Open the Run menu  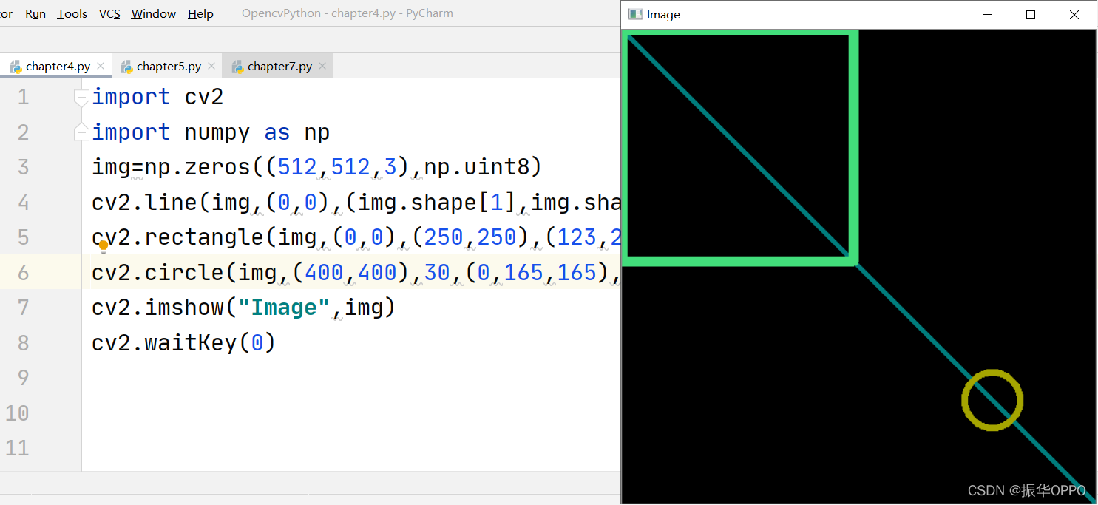pyautogui.click(x=35, y=14)
